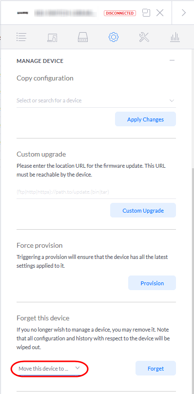Trigger the Provision button
Screen dimensions: 194x394
point(152,283)
